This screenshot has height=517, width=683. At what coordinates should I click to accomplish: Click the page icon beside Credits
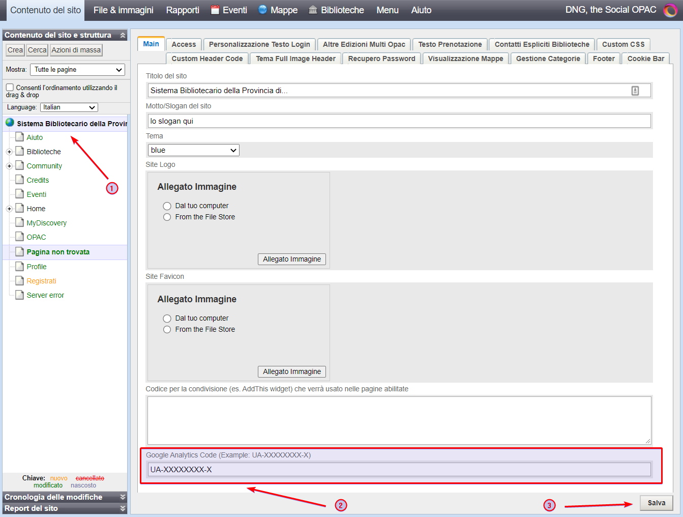click(20, 180)
